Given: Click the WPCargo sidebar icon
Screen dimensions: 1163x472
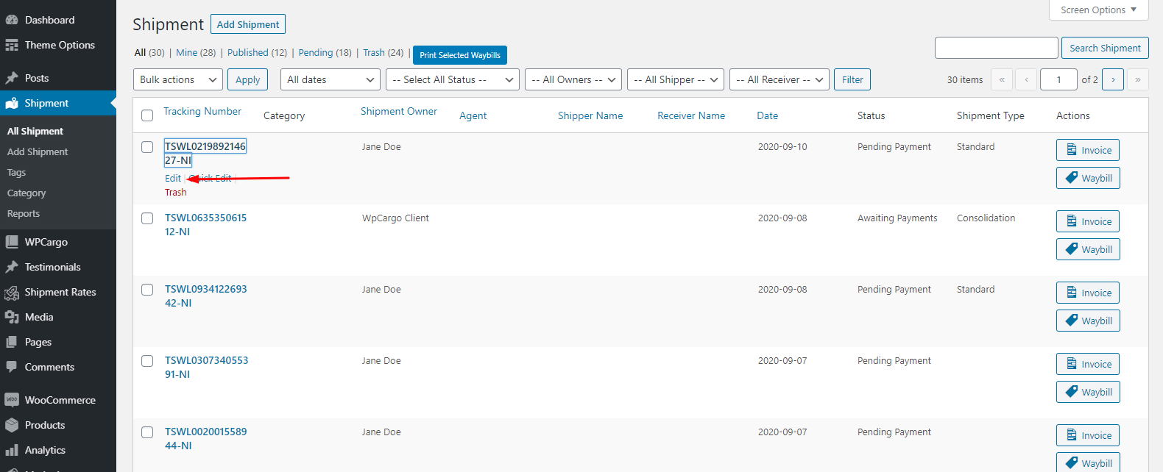Looking at the screenshot, I should 12,242.
